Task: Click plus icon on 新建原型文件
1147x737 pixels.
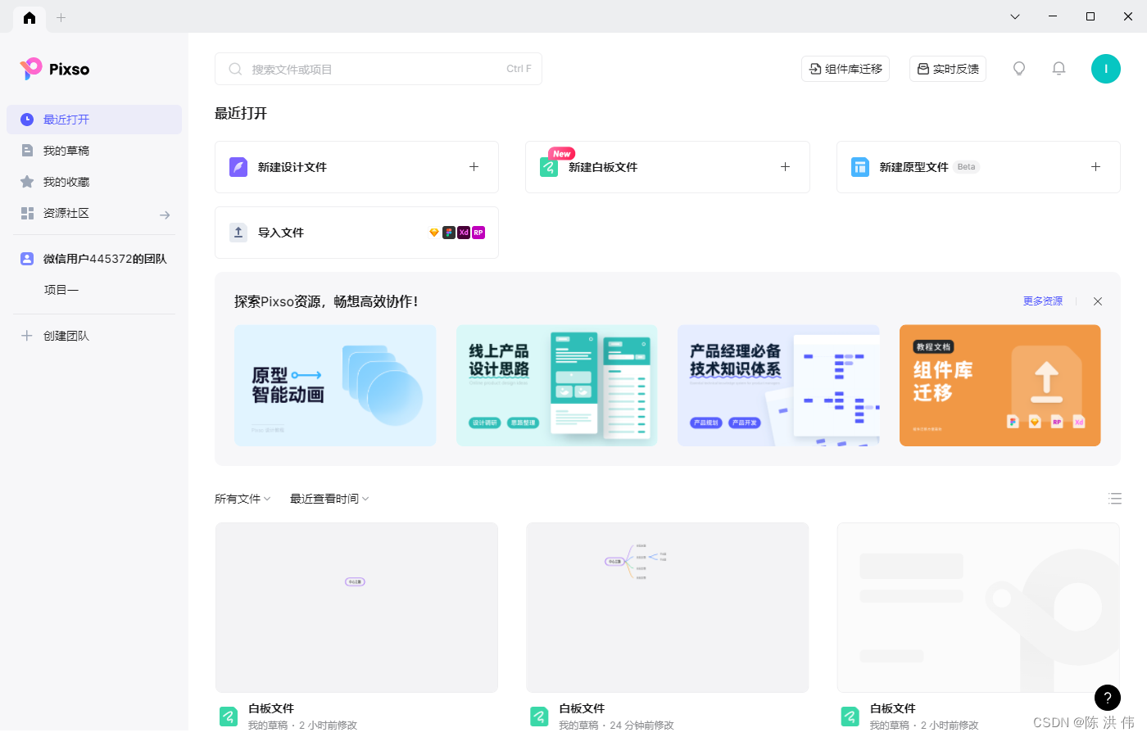Action: coord(1095,167)
